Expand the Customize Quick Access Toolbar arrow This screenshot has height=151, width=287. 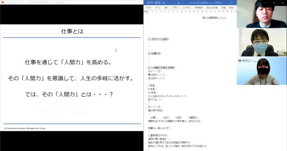tap(182, 3)
